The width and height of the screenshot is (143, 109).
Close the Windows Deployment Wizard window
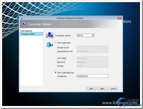click(120, 18)
